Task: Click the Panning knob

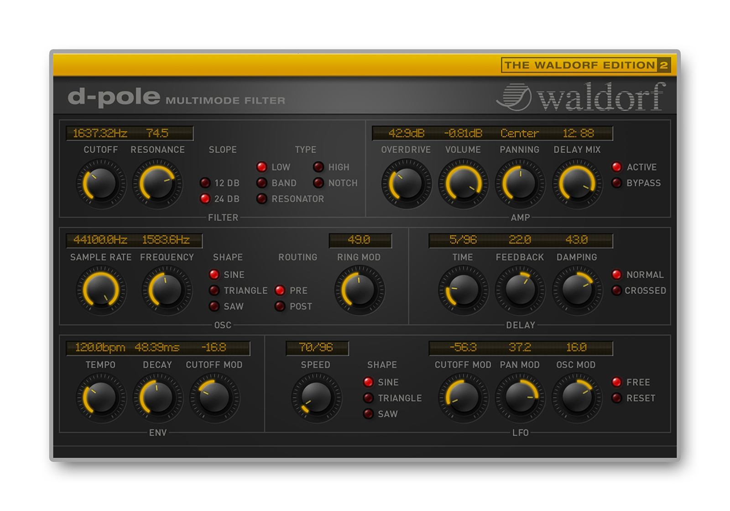Action: point(520,184)
